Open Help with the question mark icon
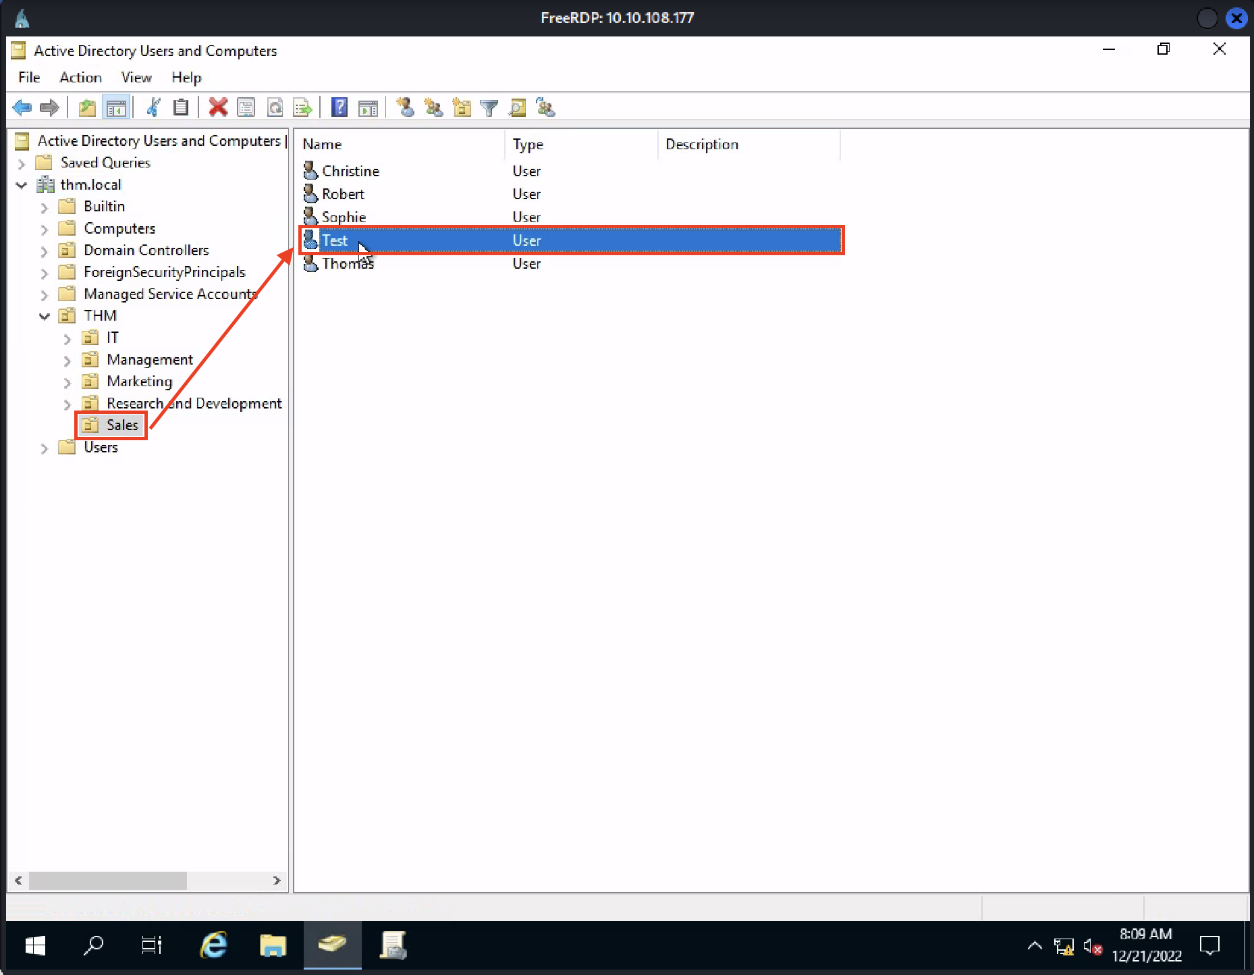This screenshot has width=1254, height=975. pos(339,107)
